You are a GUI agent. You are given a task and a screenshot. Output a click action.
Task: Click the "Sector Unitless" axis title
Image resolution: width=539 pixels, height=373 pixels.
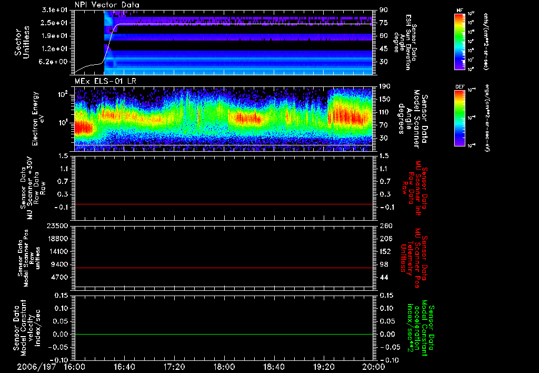point(22,42)
